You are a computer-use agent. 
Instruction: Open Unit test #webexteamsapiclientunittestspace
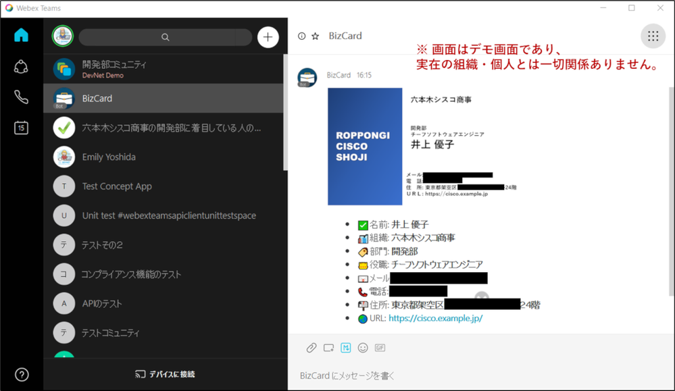point(163,215)
